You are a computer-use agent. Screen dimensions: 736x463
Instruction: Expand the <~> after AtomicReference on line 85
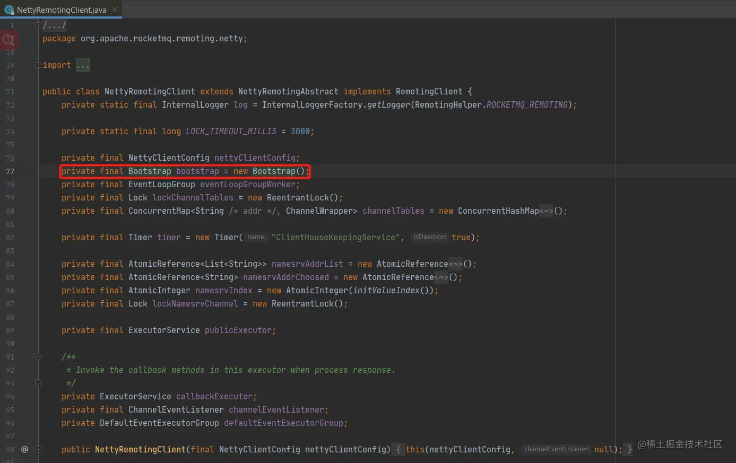[441, 277]
